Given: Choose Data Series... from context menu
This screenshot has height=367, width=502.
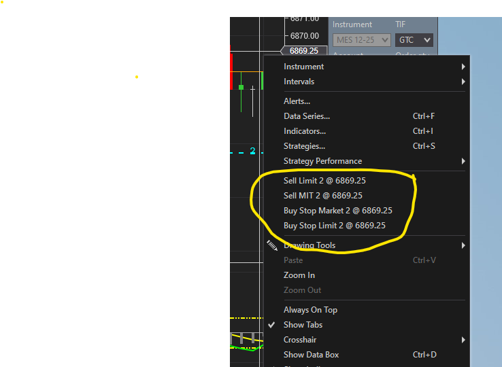Looking at the screenshot, I should [306, 116].
